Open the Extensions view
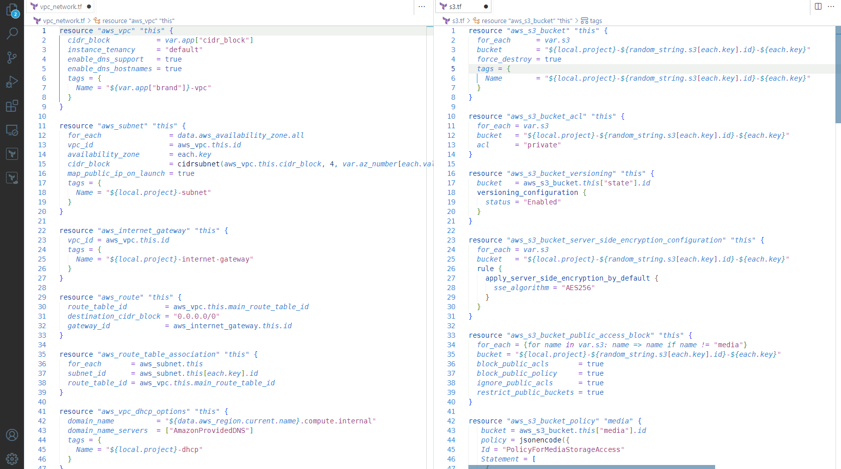 tap(12, 106)
